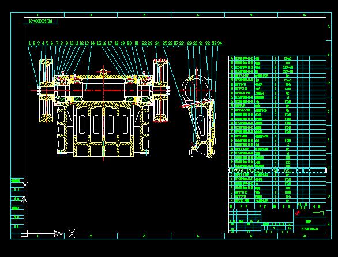
Task: Pick part balloon number 25
Action: pos(165,43)
